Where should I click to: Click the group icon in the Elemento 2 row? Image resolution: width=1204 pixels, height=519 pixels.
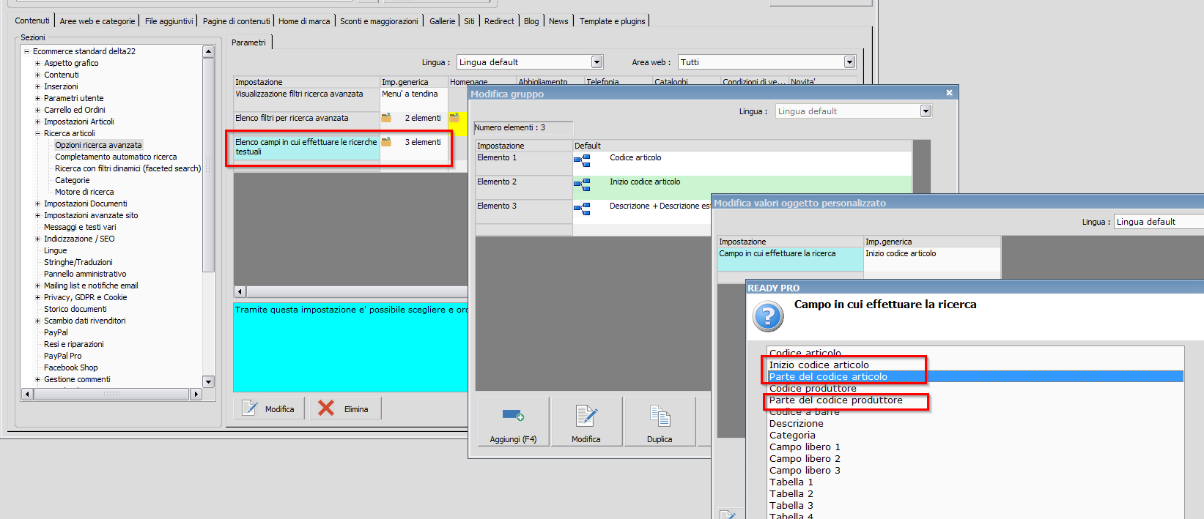(582, 184)
